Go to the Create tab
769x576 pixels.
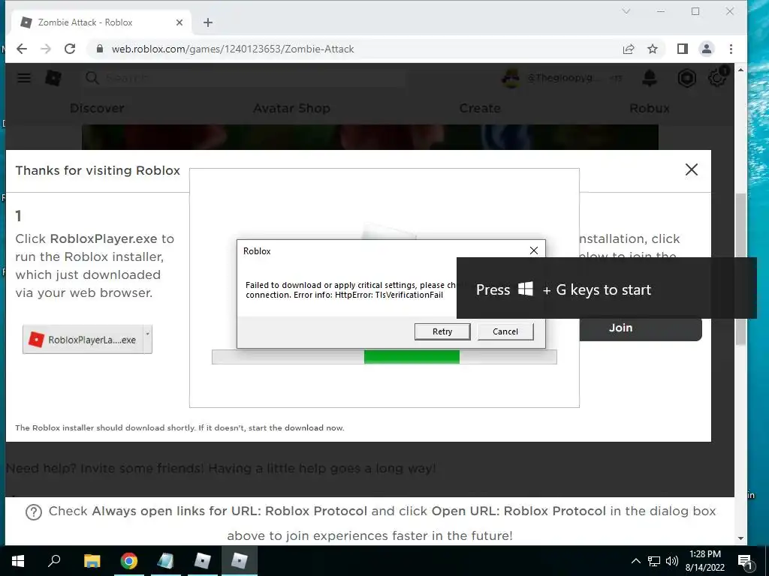click(x=480, y=108)
